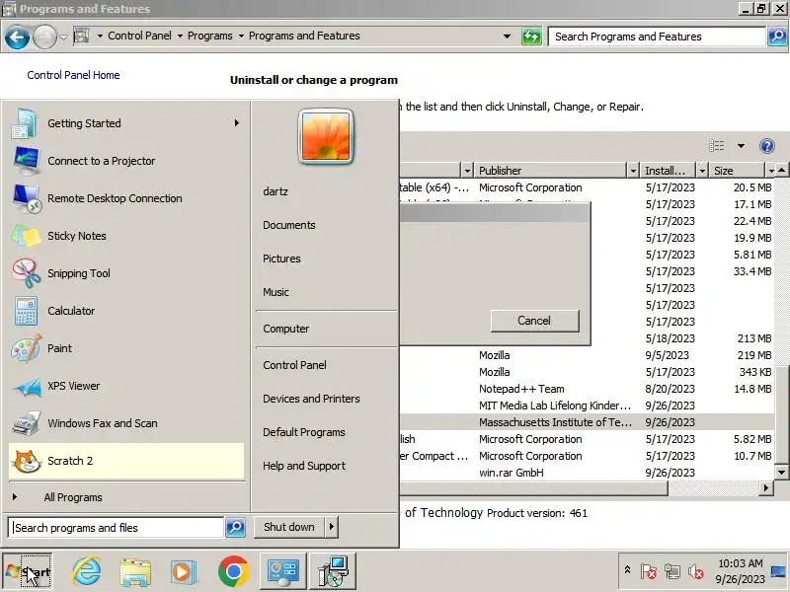Image resolution: width=790 pixels, height=592 pixels.
Task: Open the Programs breadcrumb dropdown arrow
Action: (x=241, y=37)
